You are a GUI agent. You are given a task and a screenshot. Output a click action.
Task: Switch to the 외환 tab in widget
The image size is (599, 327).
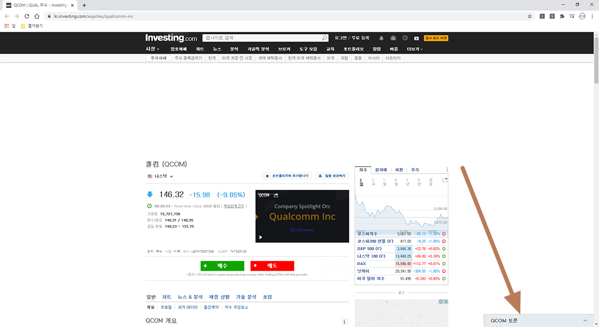coord(399,170)
